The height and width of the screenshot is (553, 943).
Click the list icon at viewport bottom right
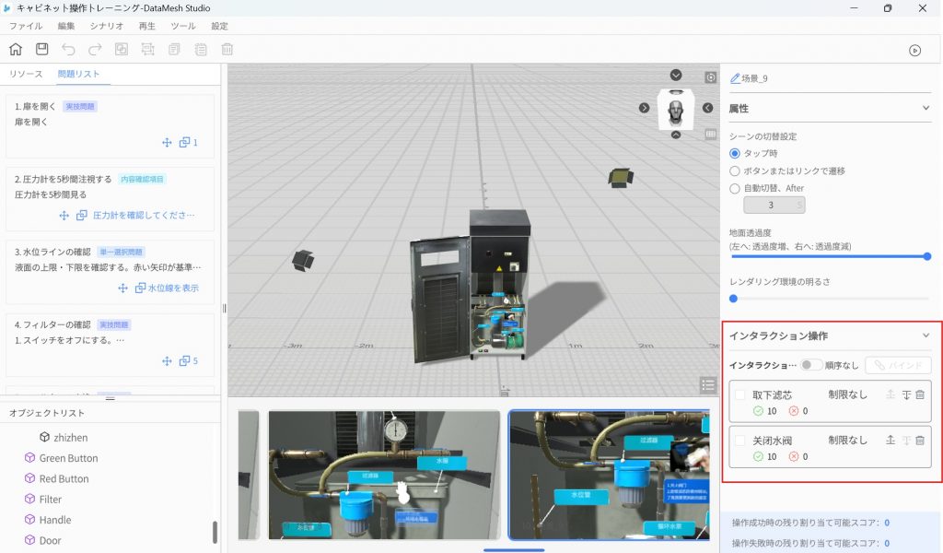click(707, 384)
